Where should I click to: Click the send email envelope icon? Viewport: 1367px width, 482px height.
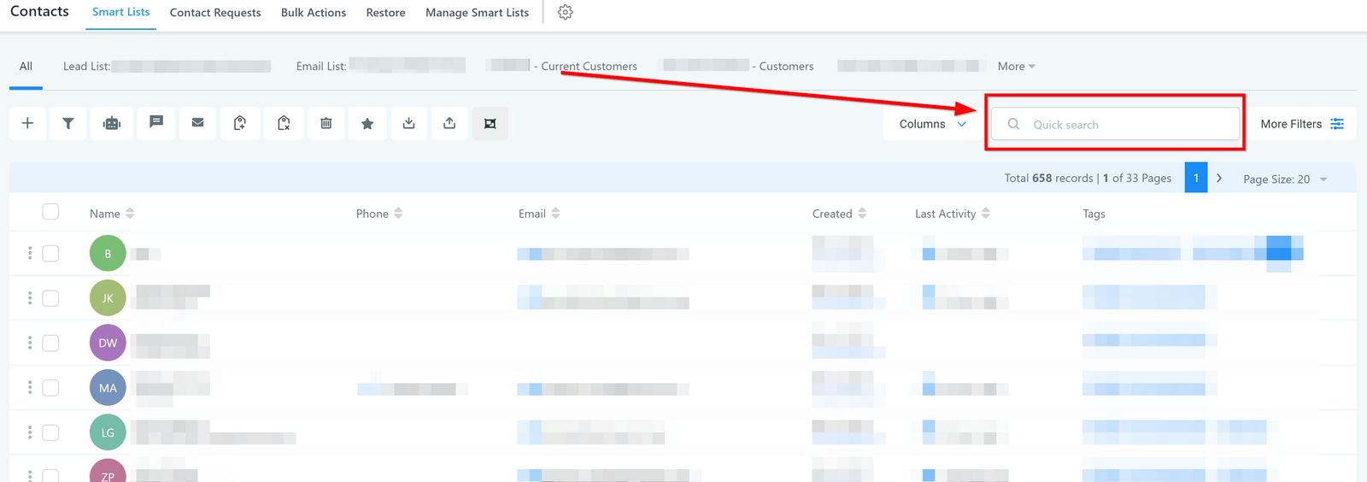pyautogui.click(x=197, y=123)
